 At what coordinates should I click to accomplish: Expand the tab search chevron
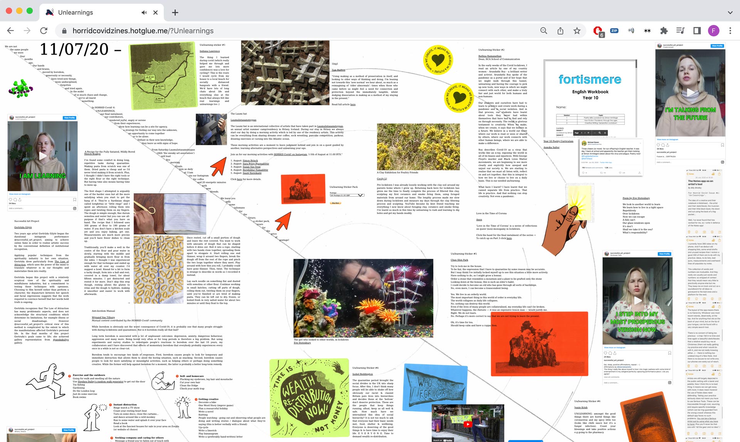coord(730,12)
